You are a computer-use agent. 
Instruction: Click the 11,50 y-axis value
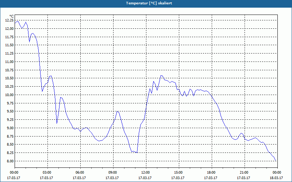click(9, 45)
